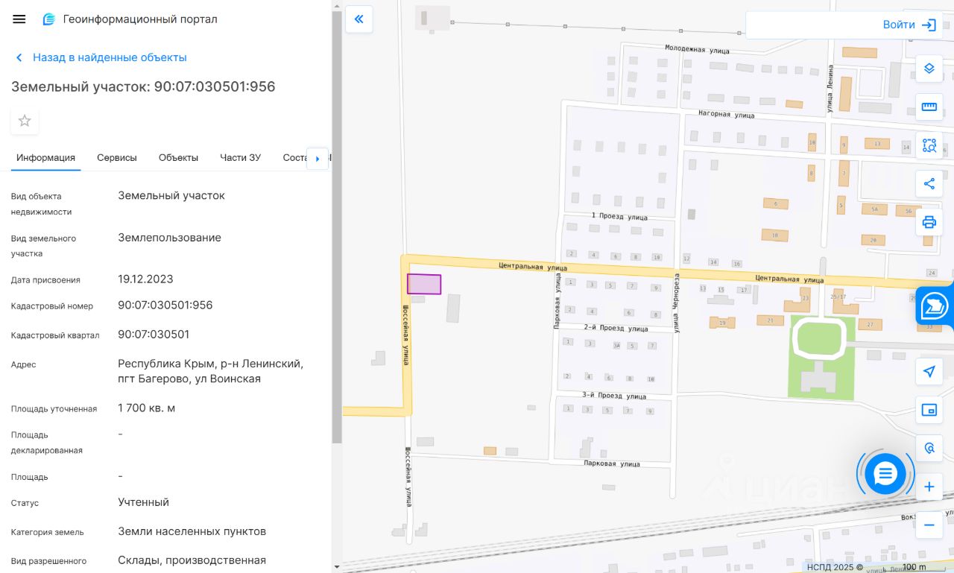
Task: Click the Войти login button
Action: point(909,25)
